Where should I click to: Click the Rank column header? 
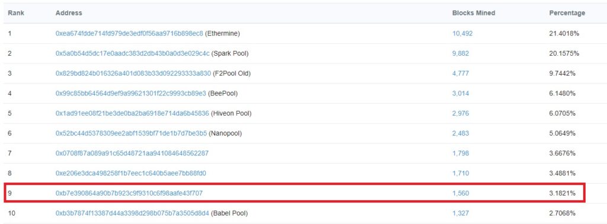click(x=16, y=13)
